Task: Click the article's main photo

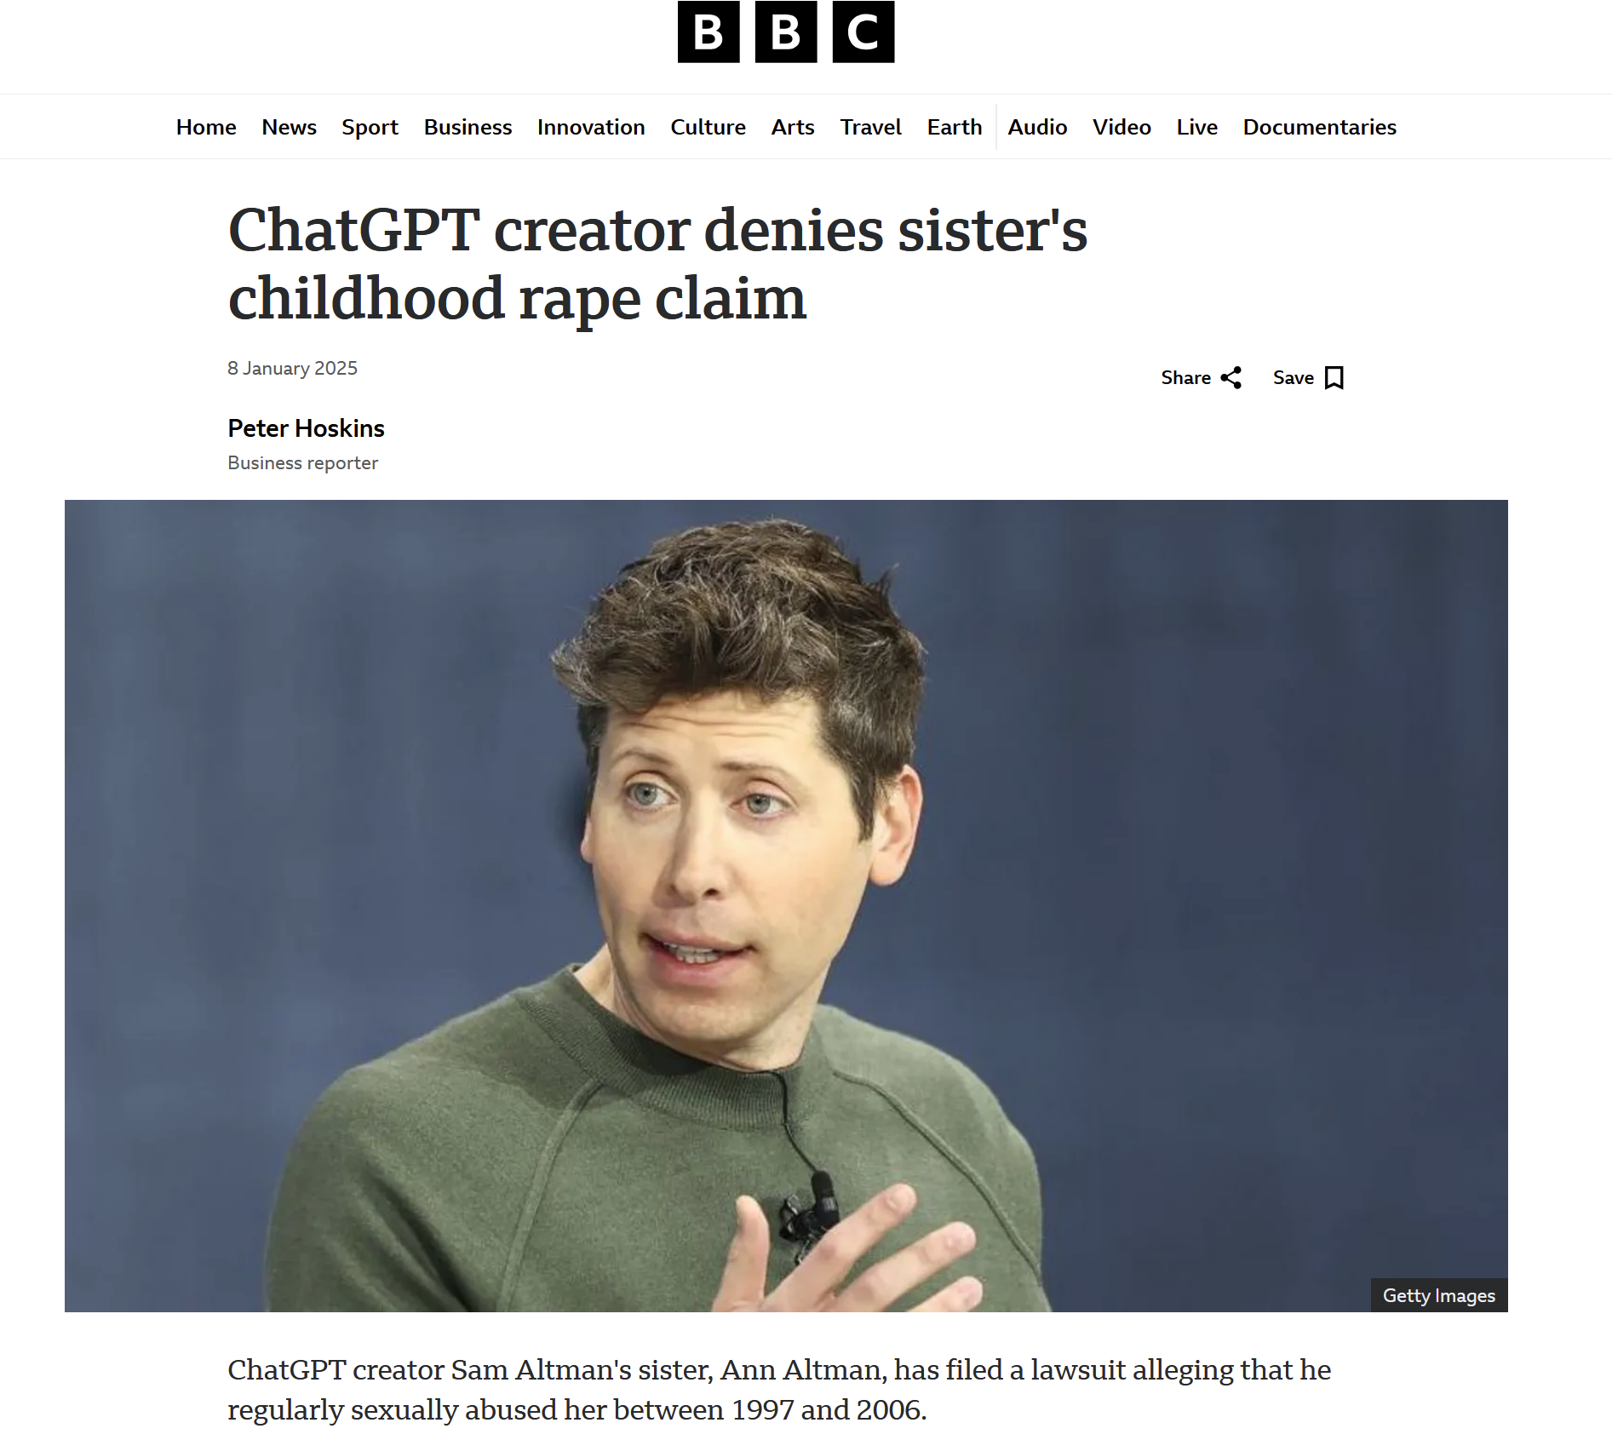Action: pyautogui.click(x=786, y=905)
